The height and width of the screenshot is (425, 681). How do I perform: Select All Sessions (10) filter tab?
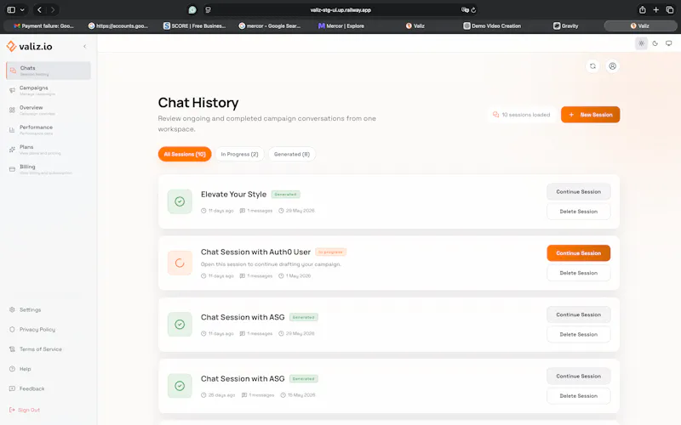coord(185,154)
